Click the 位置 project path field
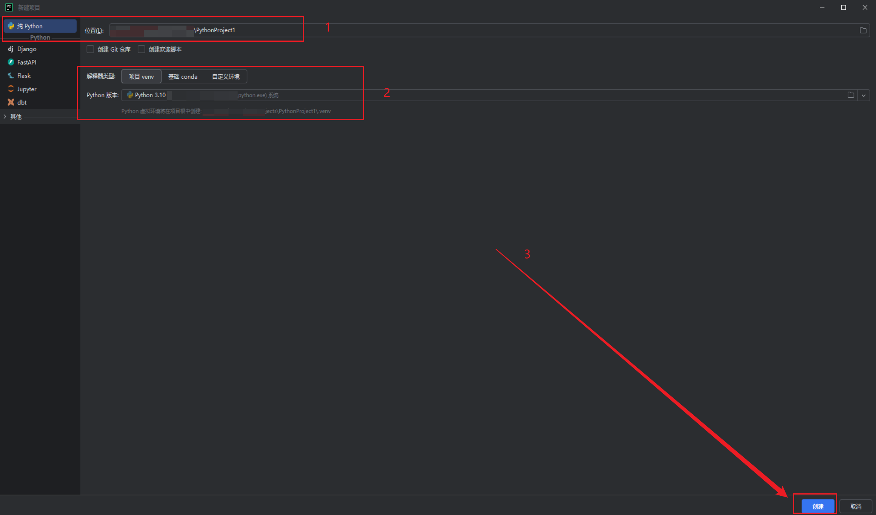Image resolution: width=876 pixels, height=515 pixels. click(472, 30)
